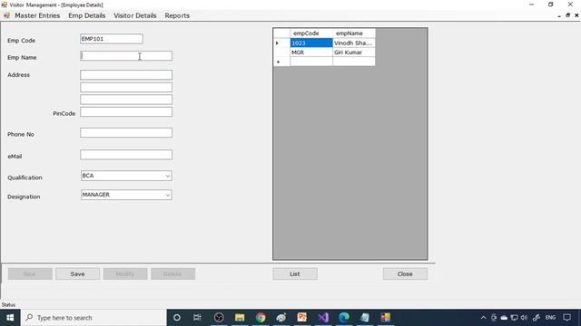Click the first Address line field
Screen dimensions: 581x326
coord(126,74)
